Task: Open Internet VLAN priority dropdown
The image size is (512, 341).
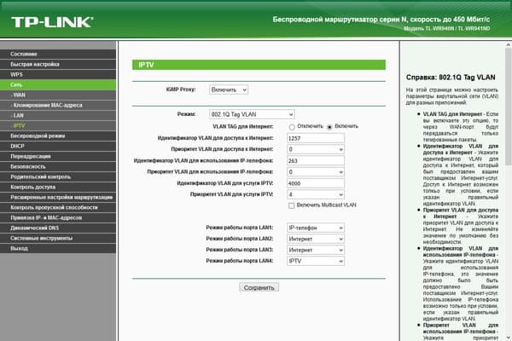Action: (316, 149)
